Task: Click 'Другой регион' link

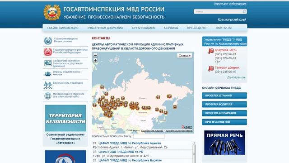Action: point(236,77)
